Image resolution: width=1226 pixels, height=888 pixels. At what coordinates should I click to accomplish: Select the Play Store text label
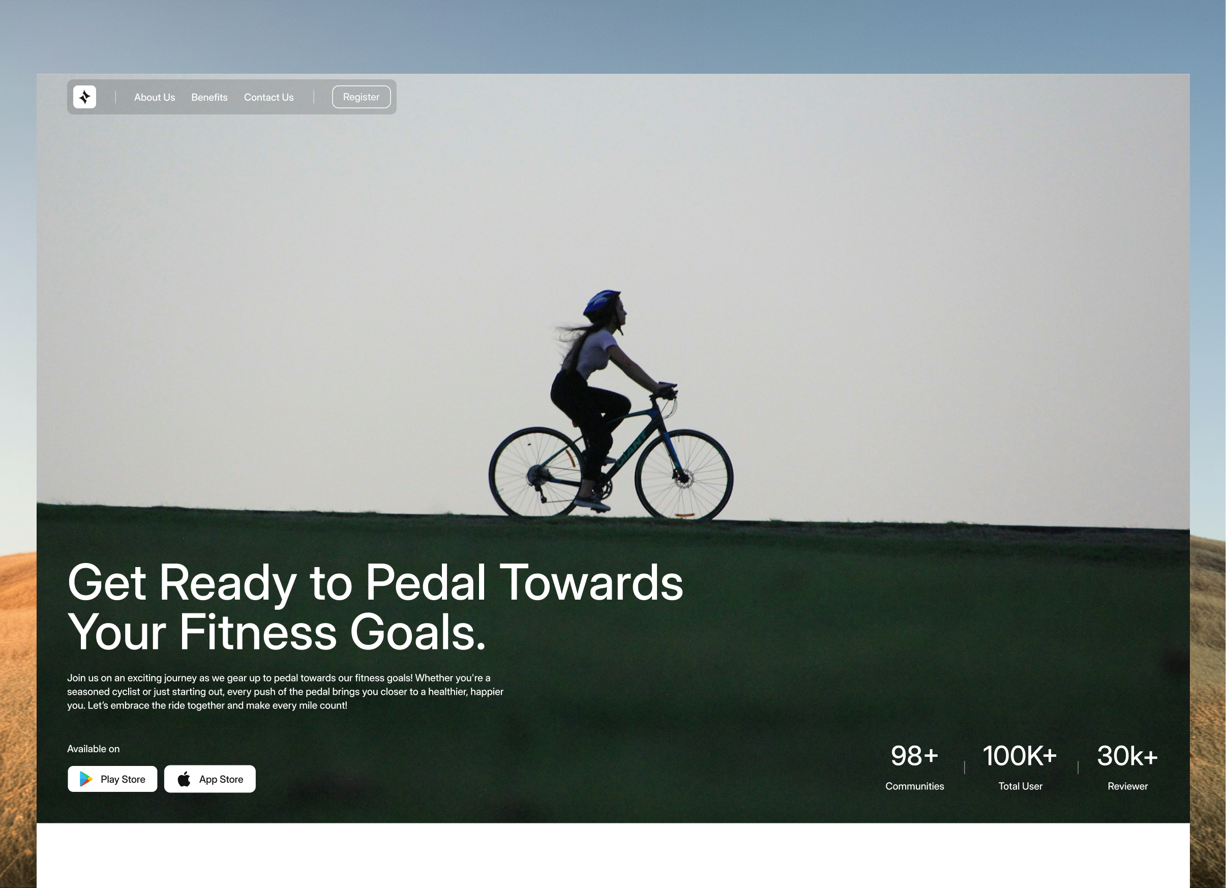[123, 779]
